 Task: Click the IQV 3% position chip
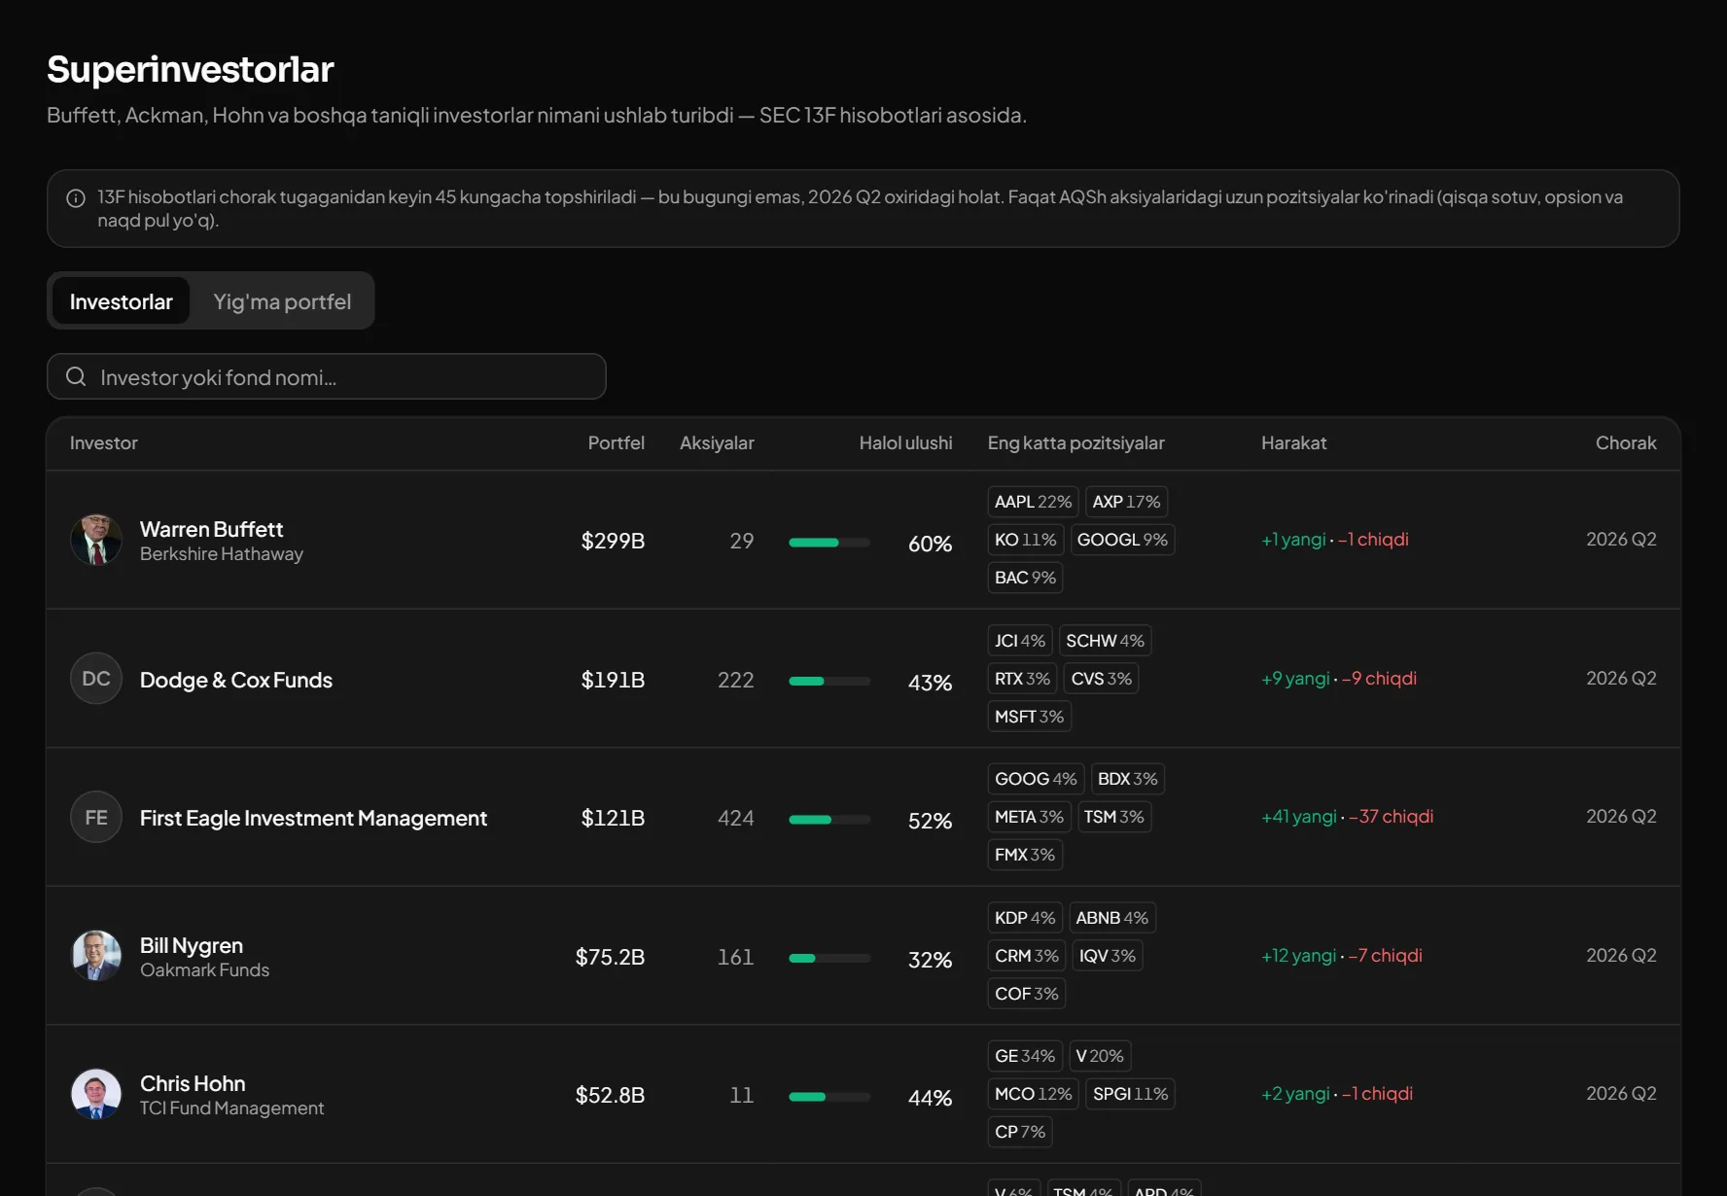pos(1108,956)
